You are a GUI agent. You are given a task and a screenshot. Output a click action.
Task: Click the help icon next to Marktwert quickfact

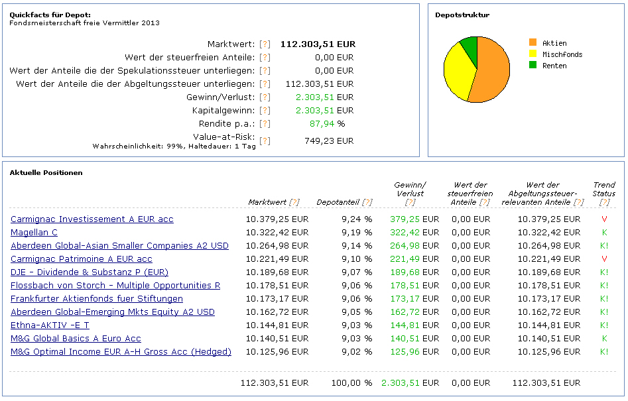[265, 44]
